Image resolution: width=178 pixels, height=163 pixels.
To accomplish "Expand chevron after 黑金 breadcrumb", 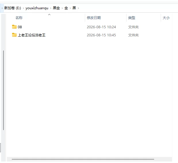I will click(x=62, y=8).
